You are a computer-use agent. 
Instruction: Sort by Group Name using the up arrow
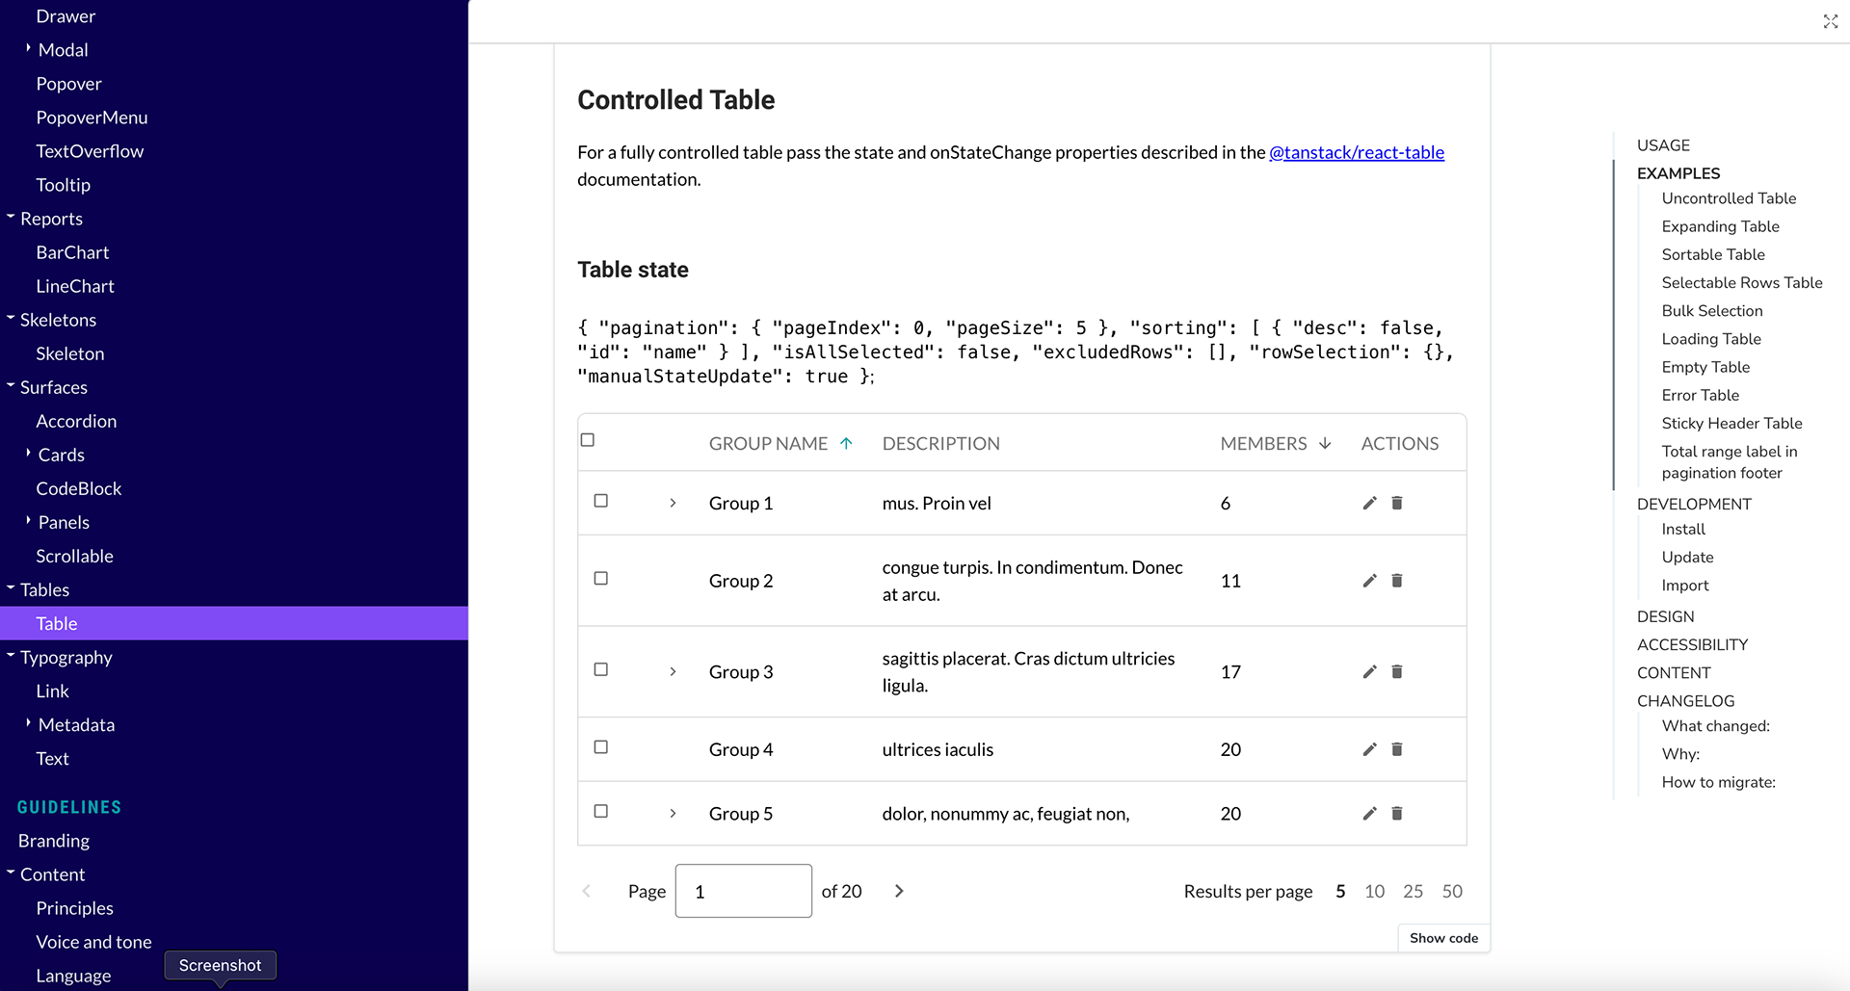[846, 444]
